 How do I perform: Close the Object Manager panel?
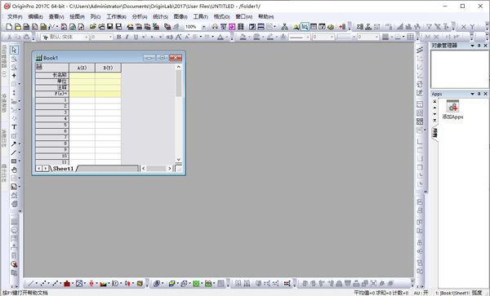(486, 46)
